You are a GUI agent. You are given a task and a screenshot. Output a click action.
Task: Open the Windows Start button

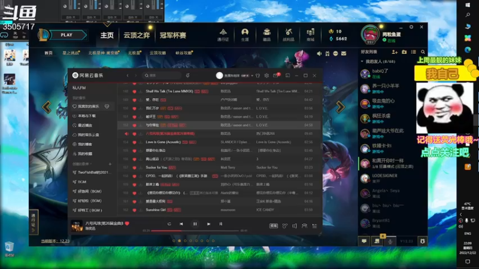pos(468,5)
